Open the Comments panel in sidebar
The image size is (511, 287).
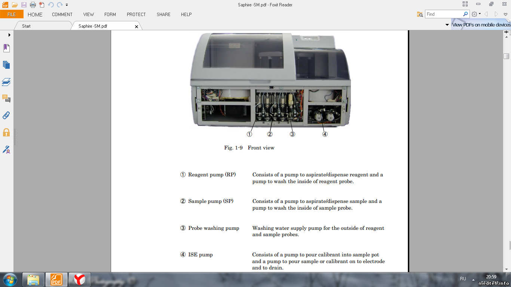coord(6,99)
